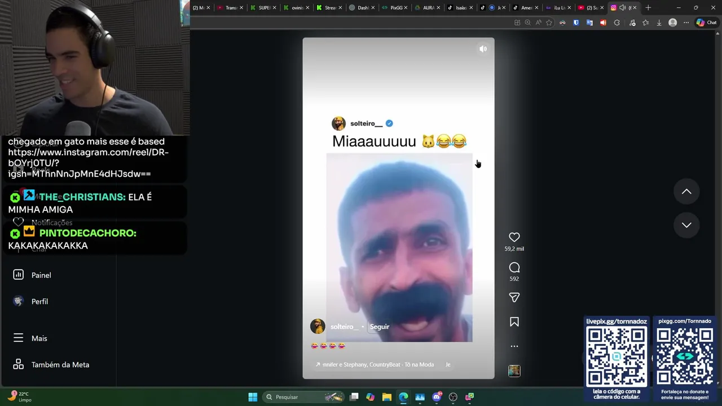
Task: Open the reel audio thumbnail
Action: (x=514, y=370)
